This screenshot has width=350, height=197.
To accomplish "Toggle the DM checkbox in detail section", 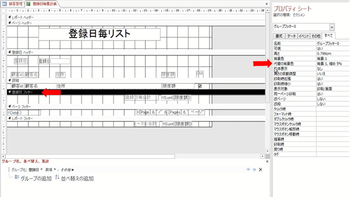I will pyautogui.click(x=200, y=86).
